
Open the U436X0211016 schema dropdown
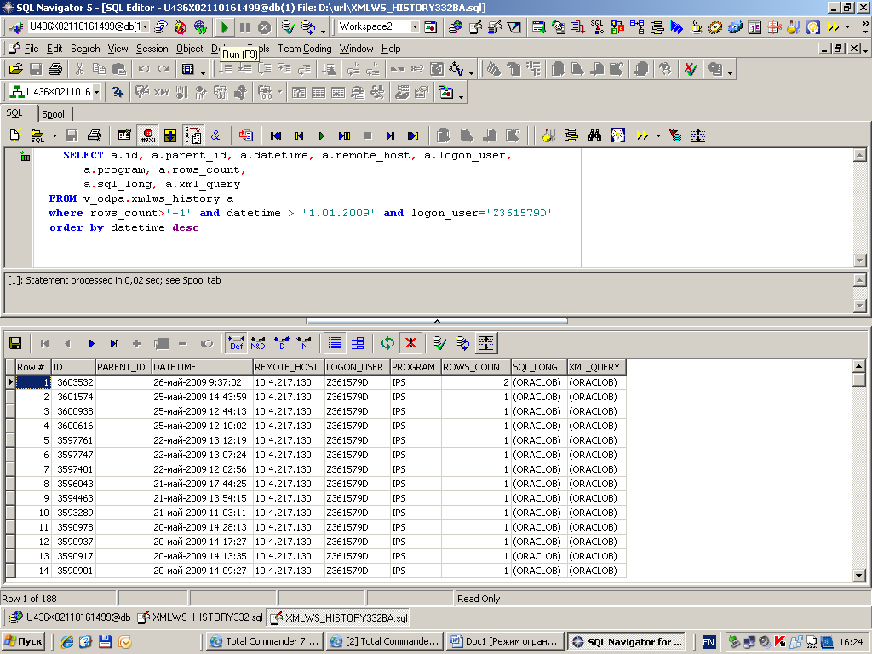tap(96, 92)
